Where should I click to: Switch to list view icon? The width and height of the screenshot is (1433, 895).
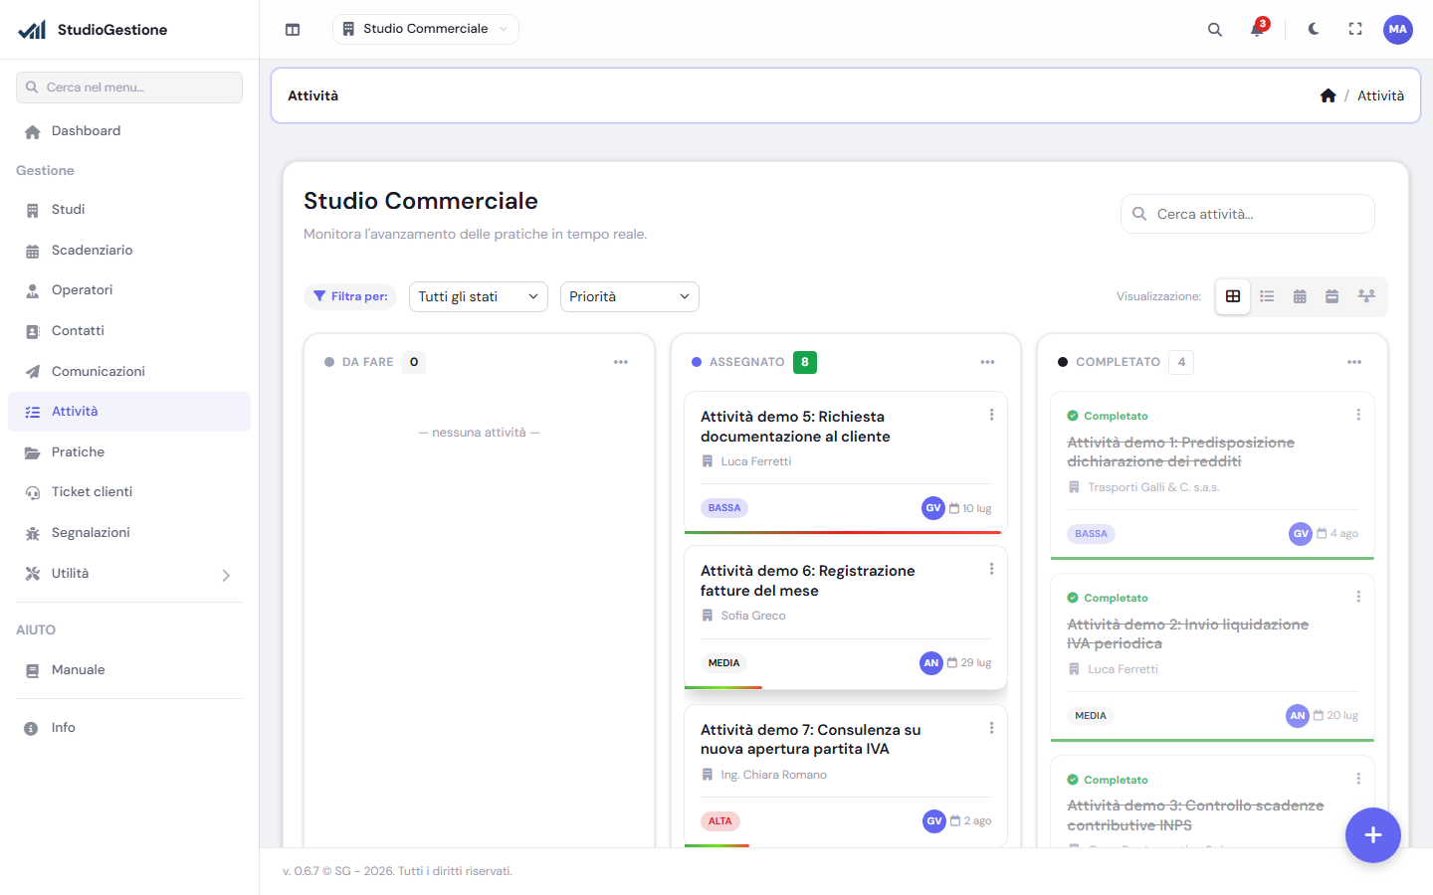(x=1267, y=296)
